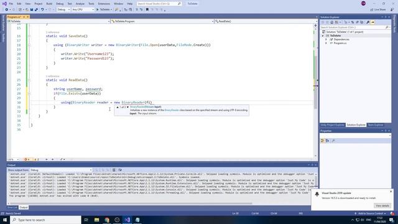Image resolution: width=398 pixels, height=224 pixels.
Task: Open File Explorer from the taskbar
Action: point(97,220)
